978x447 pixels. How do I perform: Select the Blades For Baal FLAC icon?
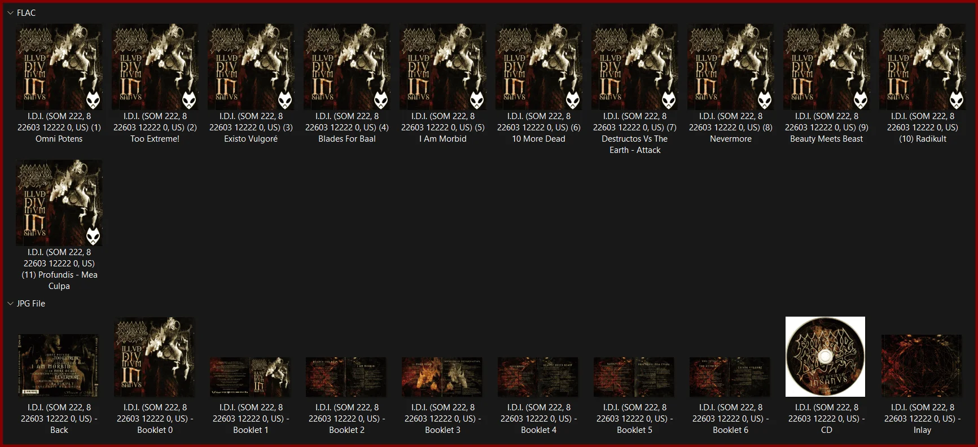pyautogui.click(x=347, y=67)
